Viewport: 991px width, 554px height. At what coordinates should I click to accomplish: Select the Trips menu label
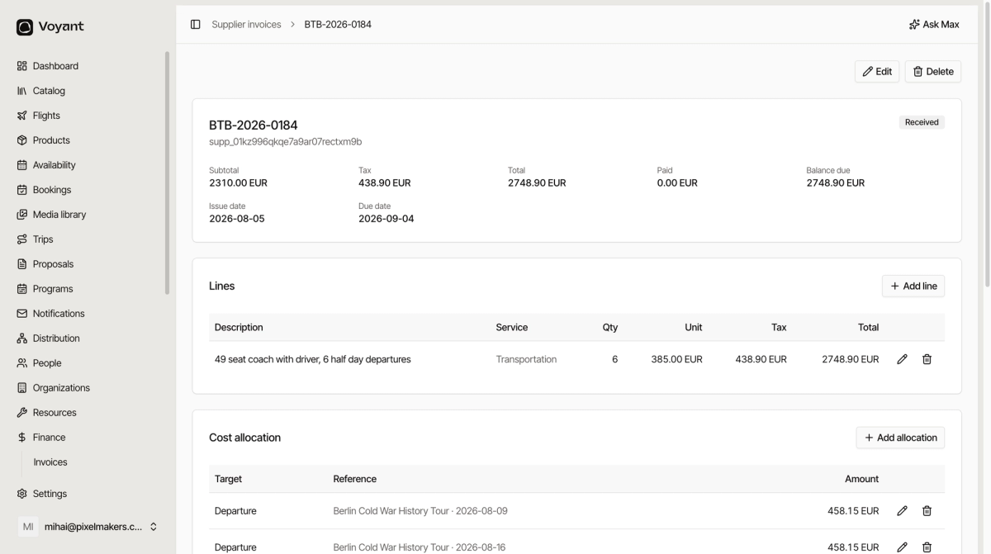pos(43,239)
